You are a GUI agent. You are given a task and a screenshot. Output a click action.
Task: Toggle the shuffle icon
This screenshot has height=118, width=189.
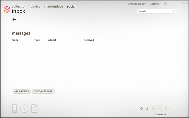146,109
